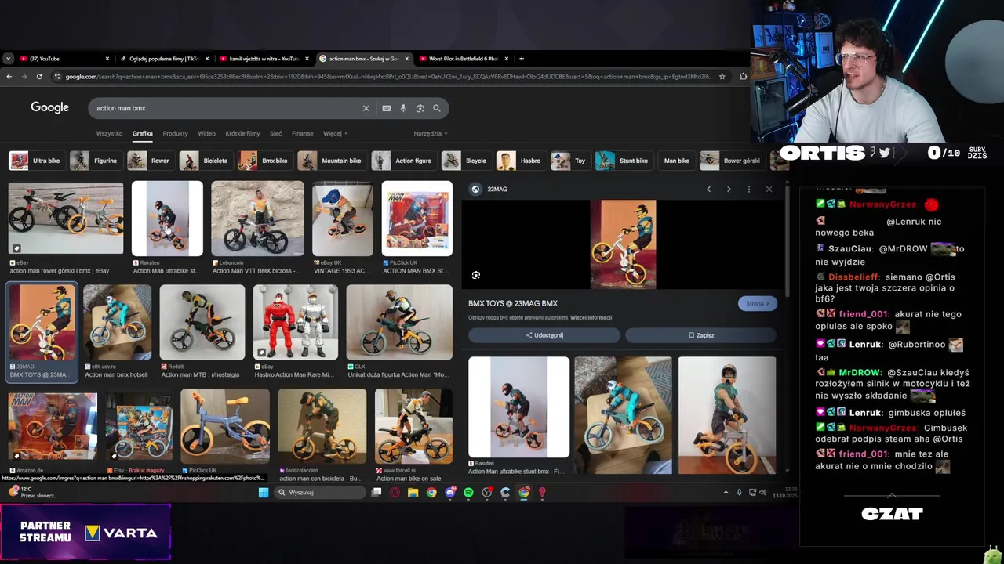The height and width of the screenshot is (564, 1004).
Task: Open ACTION MAN BMX PicClick UK thumbnail
Action: pos(417,219)
